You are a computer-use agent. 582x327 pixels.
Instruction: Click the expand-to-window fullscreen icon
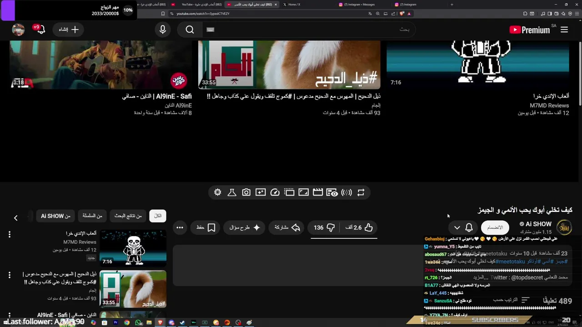[303, 193]
